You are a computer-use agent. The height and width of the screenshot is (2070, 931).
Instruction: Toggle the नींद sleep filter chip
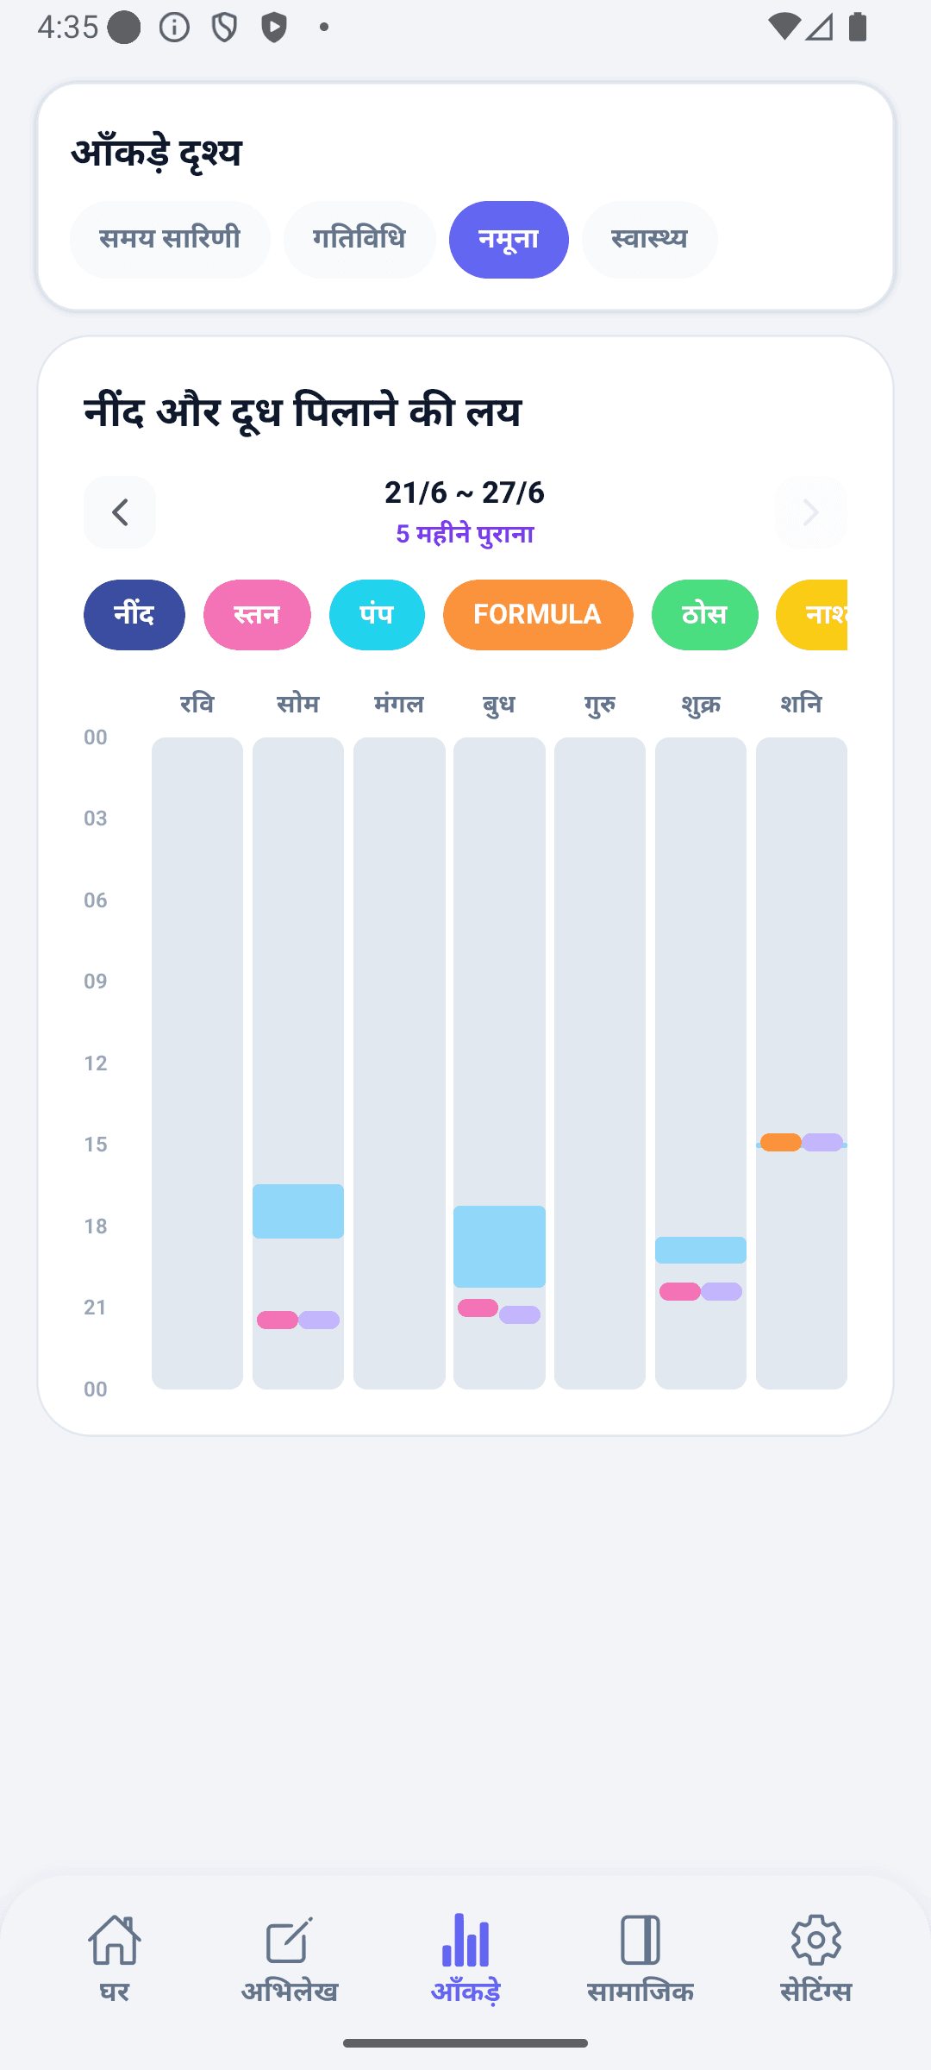[134, 615]
